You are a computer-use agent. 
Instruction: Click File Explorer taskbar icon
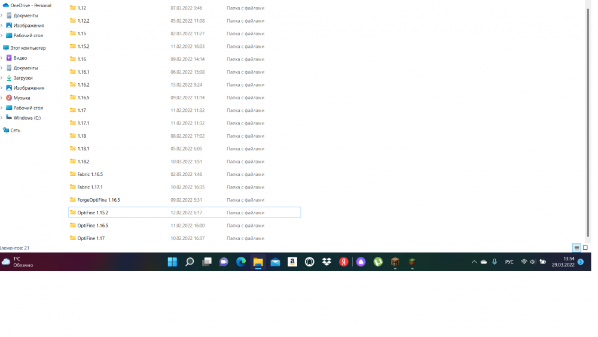[x=258, y=262]
